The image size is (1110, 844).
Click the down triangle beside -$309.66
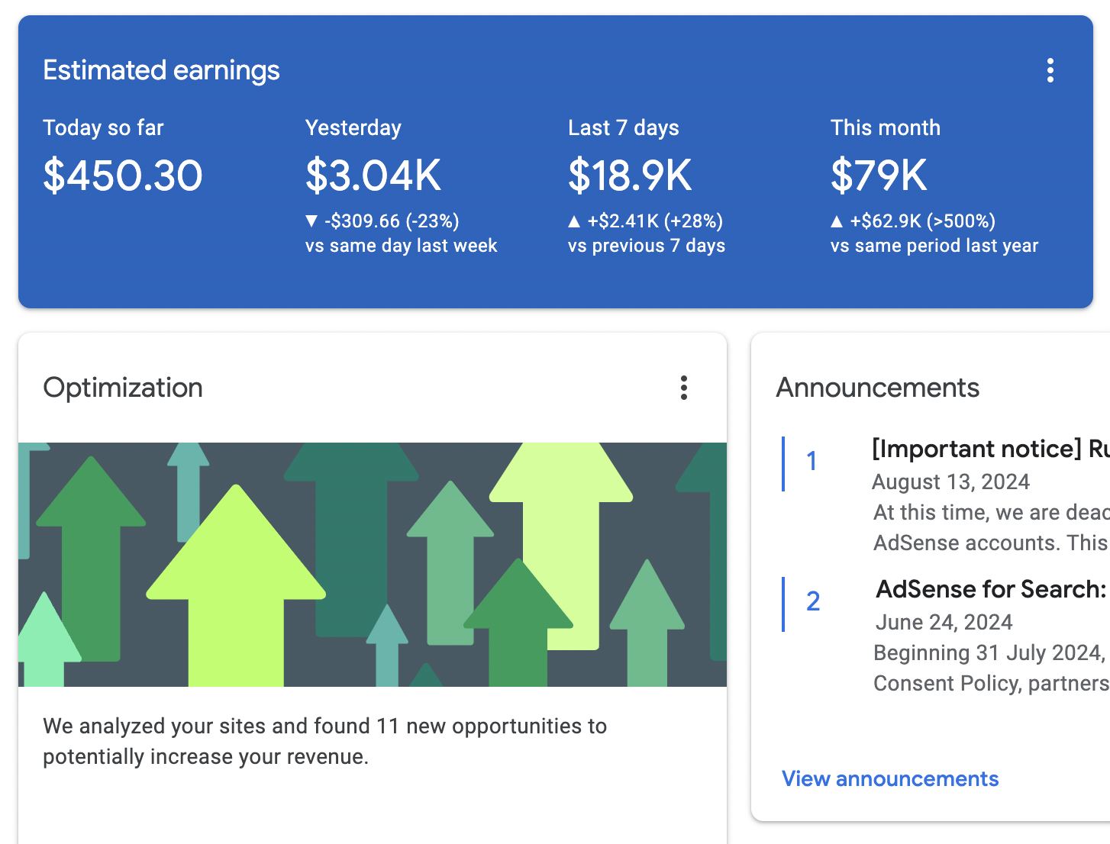311,221
